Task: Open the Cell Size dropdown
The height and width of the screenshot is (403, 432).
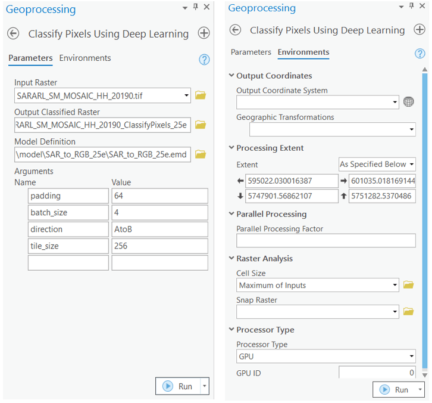Action: coord(318,285)
